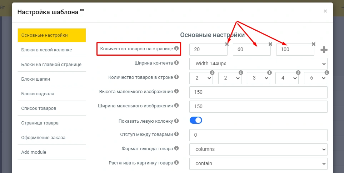The image size is (344, 173).
Task: Remove the 20 products-per-page value
Action: coord(227,44)
